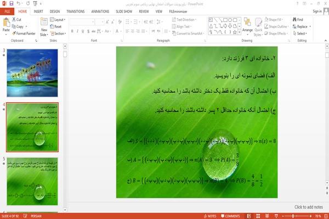This screenshot has width=329, height=219.
Task: Toggle text Shadow formatting
Action: click(x=88, y=31)
